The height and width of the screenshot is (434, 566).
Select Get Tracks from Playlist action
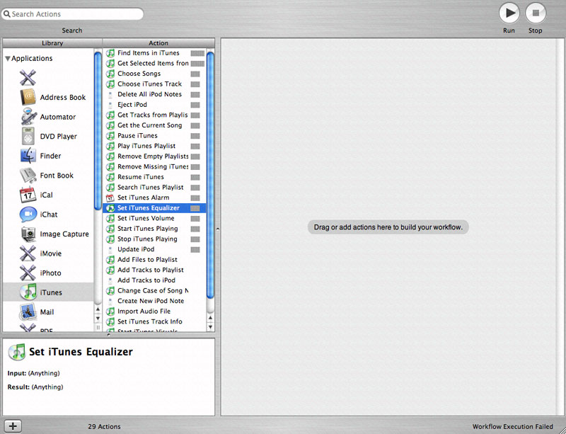[154, 115]
